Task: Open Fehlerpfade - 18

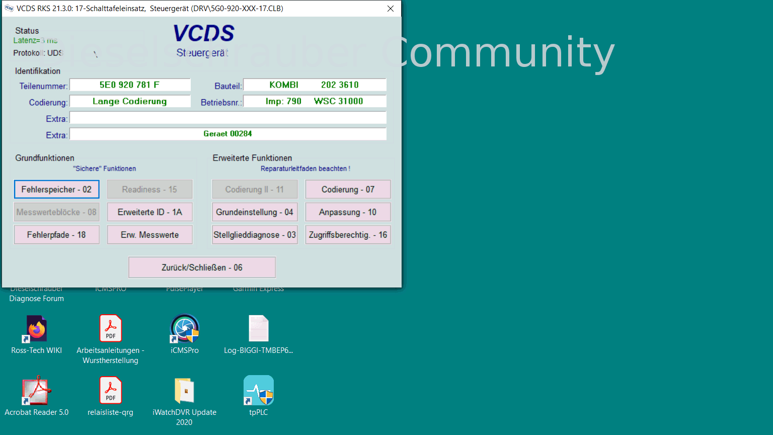Action: (56, 235)
